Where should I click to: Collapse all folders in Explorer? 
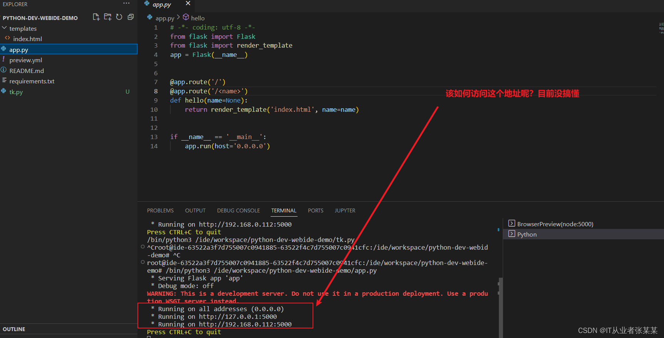tap(131, 17)
